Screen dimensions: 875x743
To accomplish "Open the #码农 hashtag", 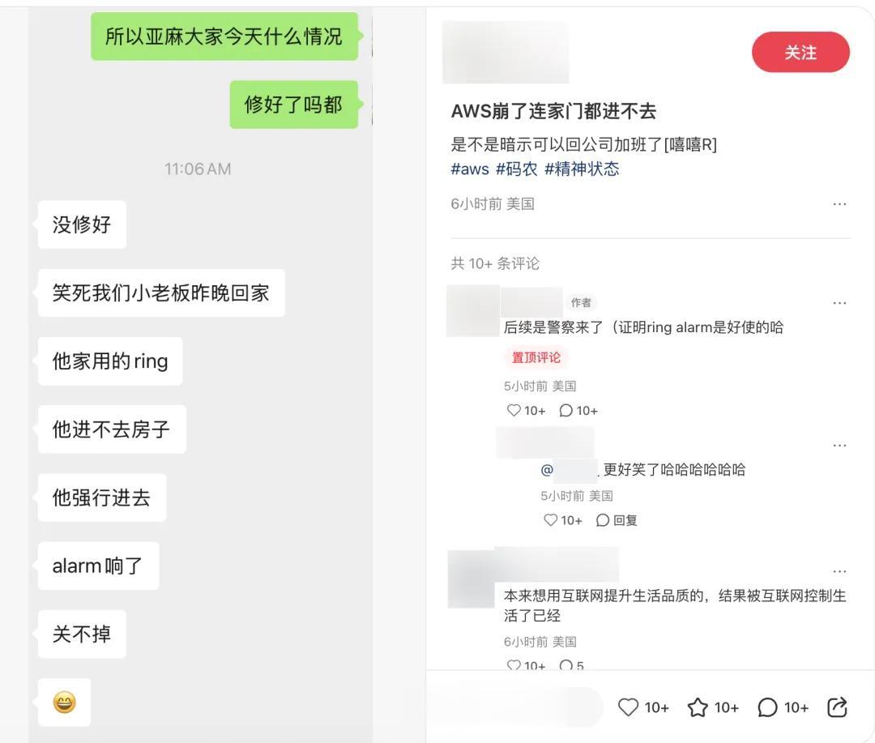I will click(516, 169).
